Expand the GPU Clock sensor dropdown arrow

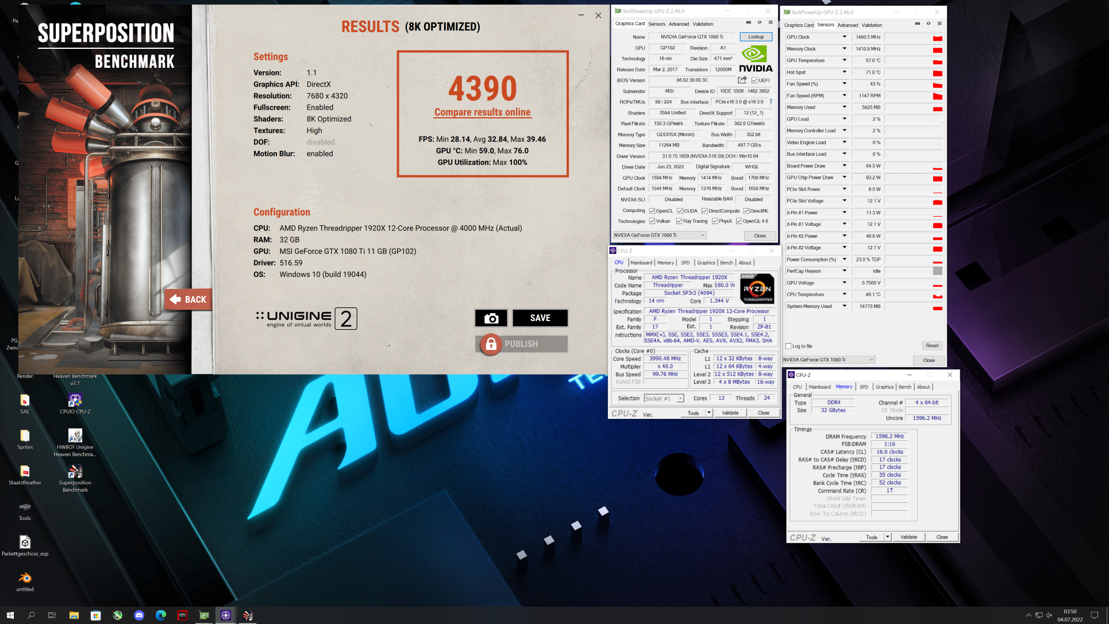(844, 37)
